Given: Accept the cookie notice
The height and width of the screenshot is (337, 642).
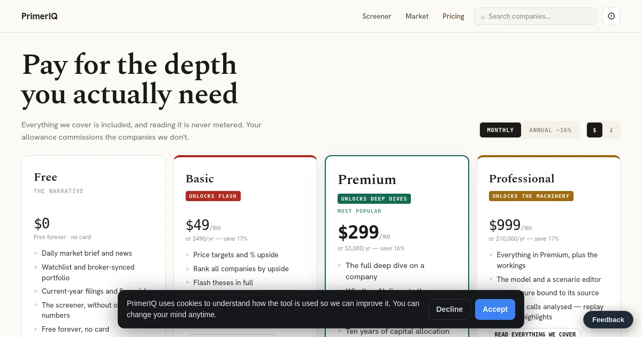Looking at the screenshot, I should (495, 309).
